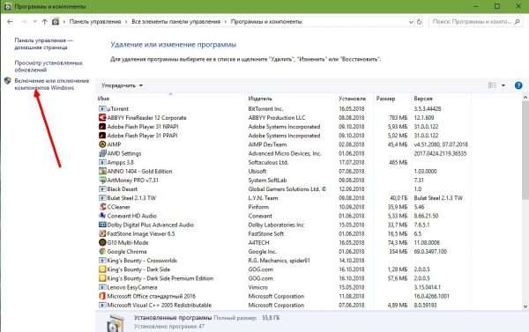Select Adobe Flash Player 31 NPAPI icon
The image size is (529, 332).
click(x=102, y=127)
